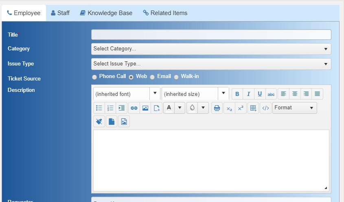Open the Knowledge Base tab
Image resolution: width=344 pixels, height=202 pixels.
click(106, 13)
